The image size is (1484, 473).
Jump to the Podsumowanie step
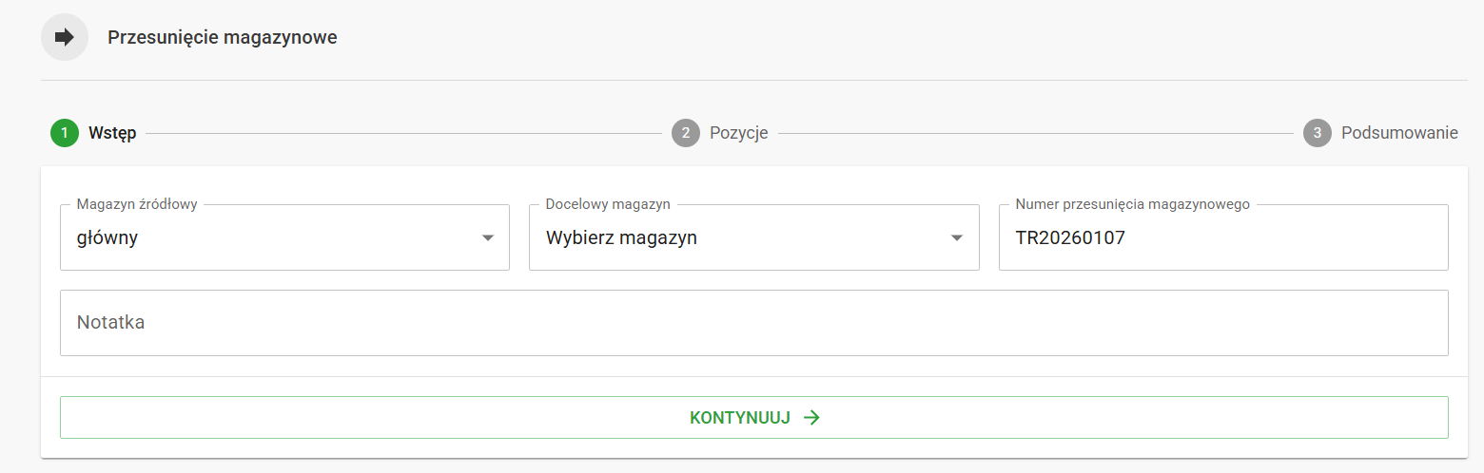click(1398, 133)
